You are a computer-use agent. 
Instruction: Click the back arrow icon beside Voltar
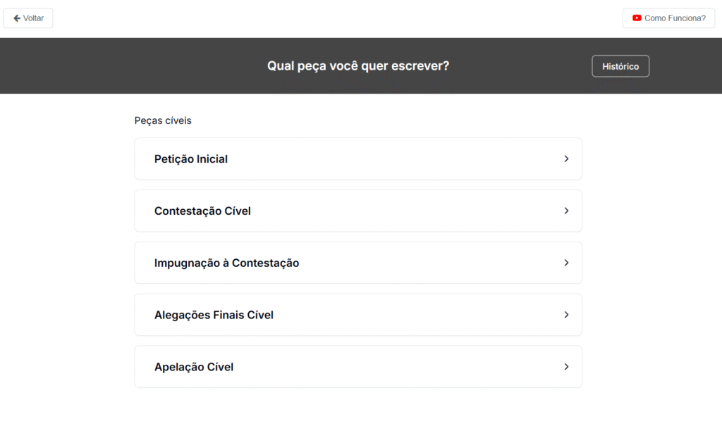click(17, 18)
